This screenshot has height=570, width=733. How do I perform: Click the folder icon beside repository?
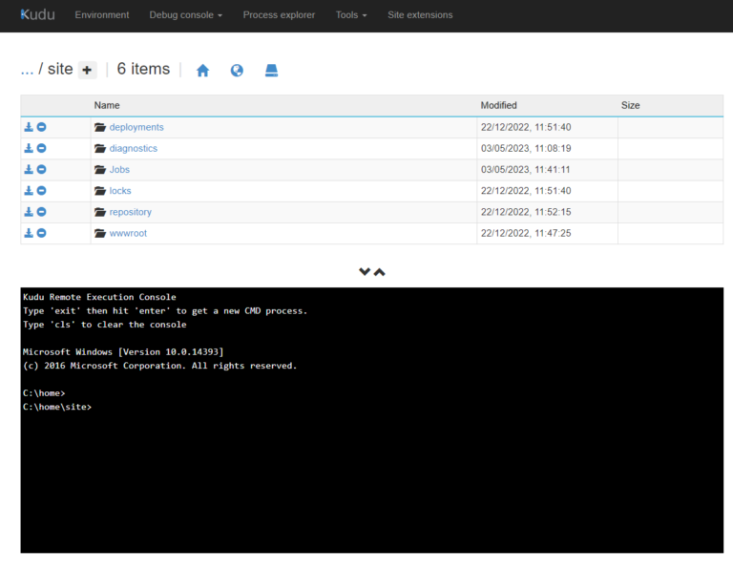pyautogui.click(x=100, y=212)
